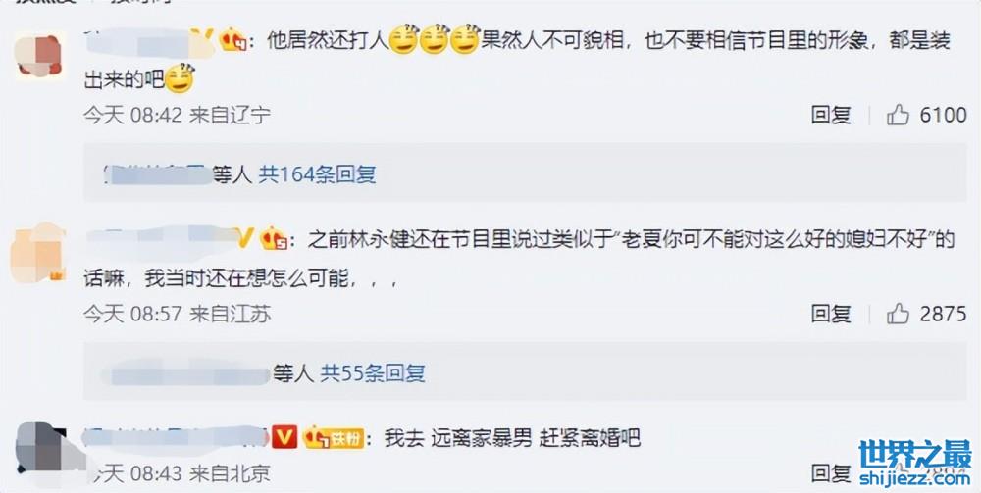Reply to the 08:43 comment from 北京
The width and height of the screenshot is (981, 493).
[831, 473]
